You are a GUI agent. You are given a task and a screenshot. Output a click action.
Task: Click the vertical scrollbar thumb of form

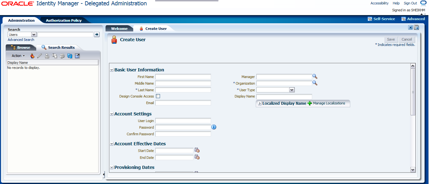[x=413, y=92]
